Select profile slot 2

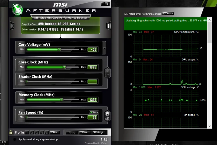(32, 133)
